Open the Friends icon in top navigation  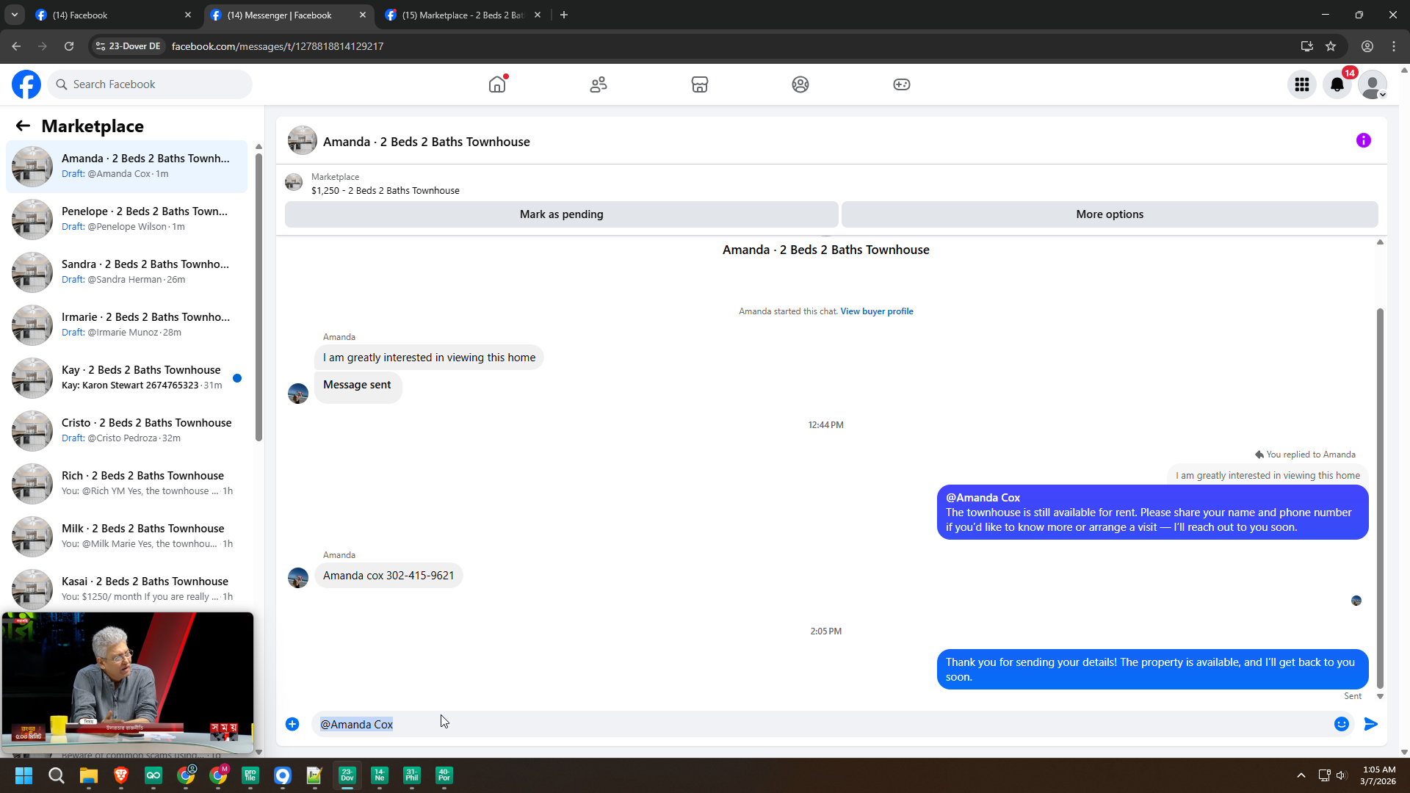click(599, 84)
